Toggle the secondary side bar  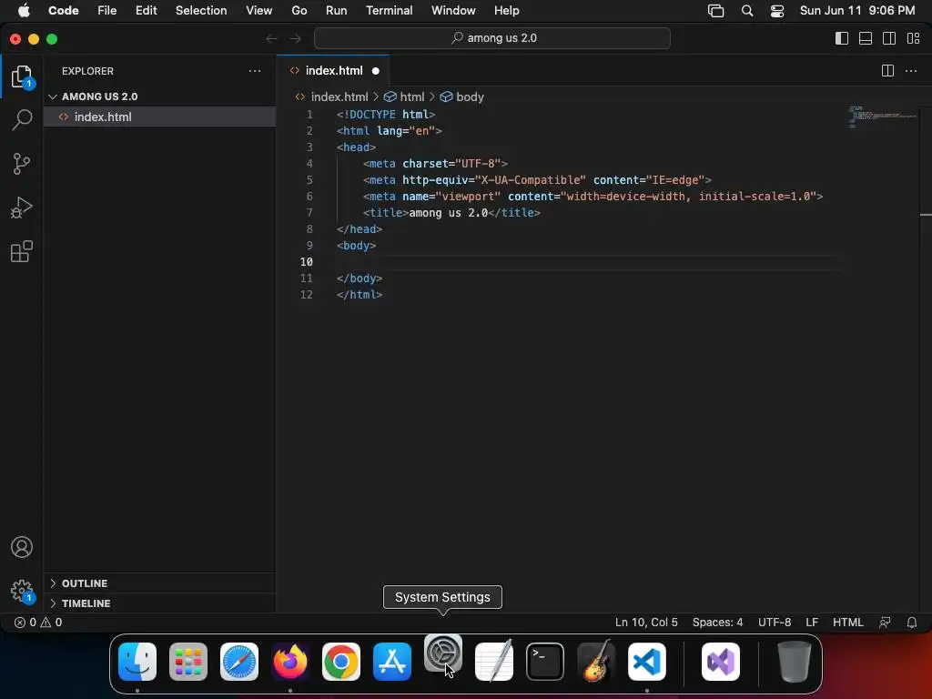click(x=889, y=38)
